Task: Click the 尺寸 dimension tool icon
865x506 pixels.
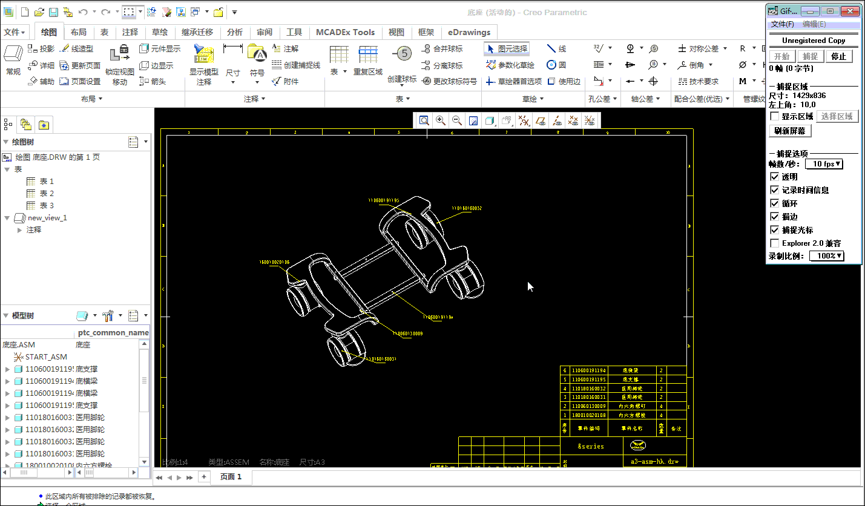Action: pos(233,54)
